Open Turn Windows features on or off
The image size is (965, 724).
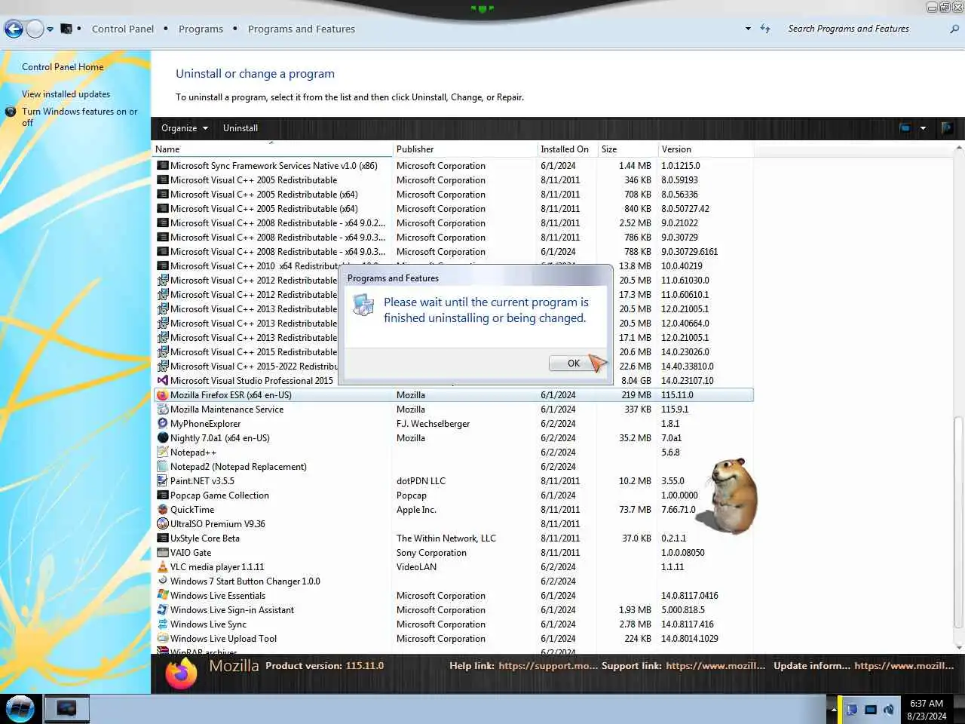click(x=79, y=117)
